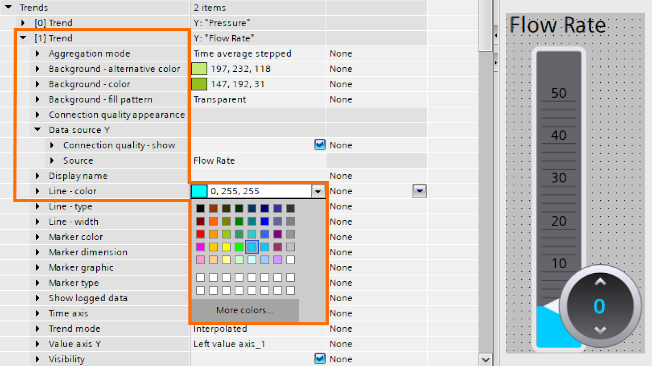The width and height of the screenshot is (652, 366).
Task: Pick the pure blue color swatch
Action: (x=265, y=221)
